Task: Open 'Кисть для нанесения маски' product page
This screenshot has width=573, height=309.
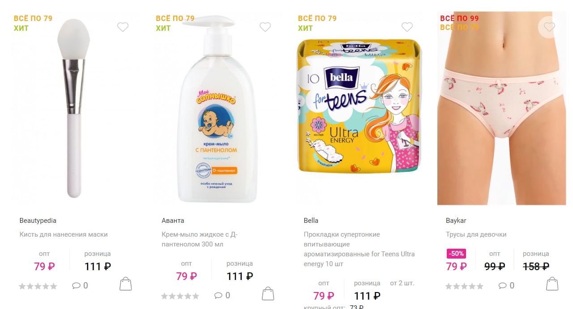Action: [64, 234]
